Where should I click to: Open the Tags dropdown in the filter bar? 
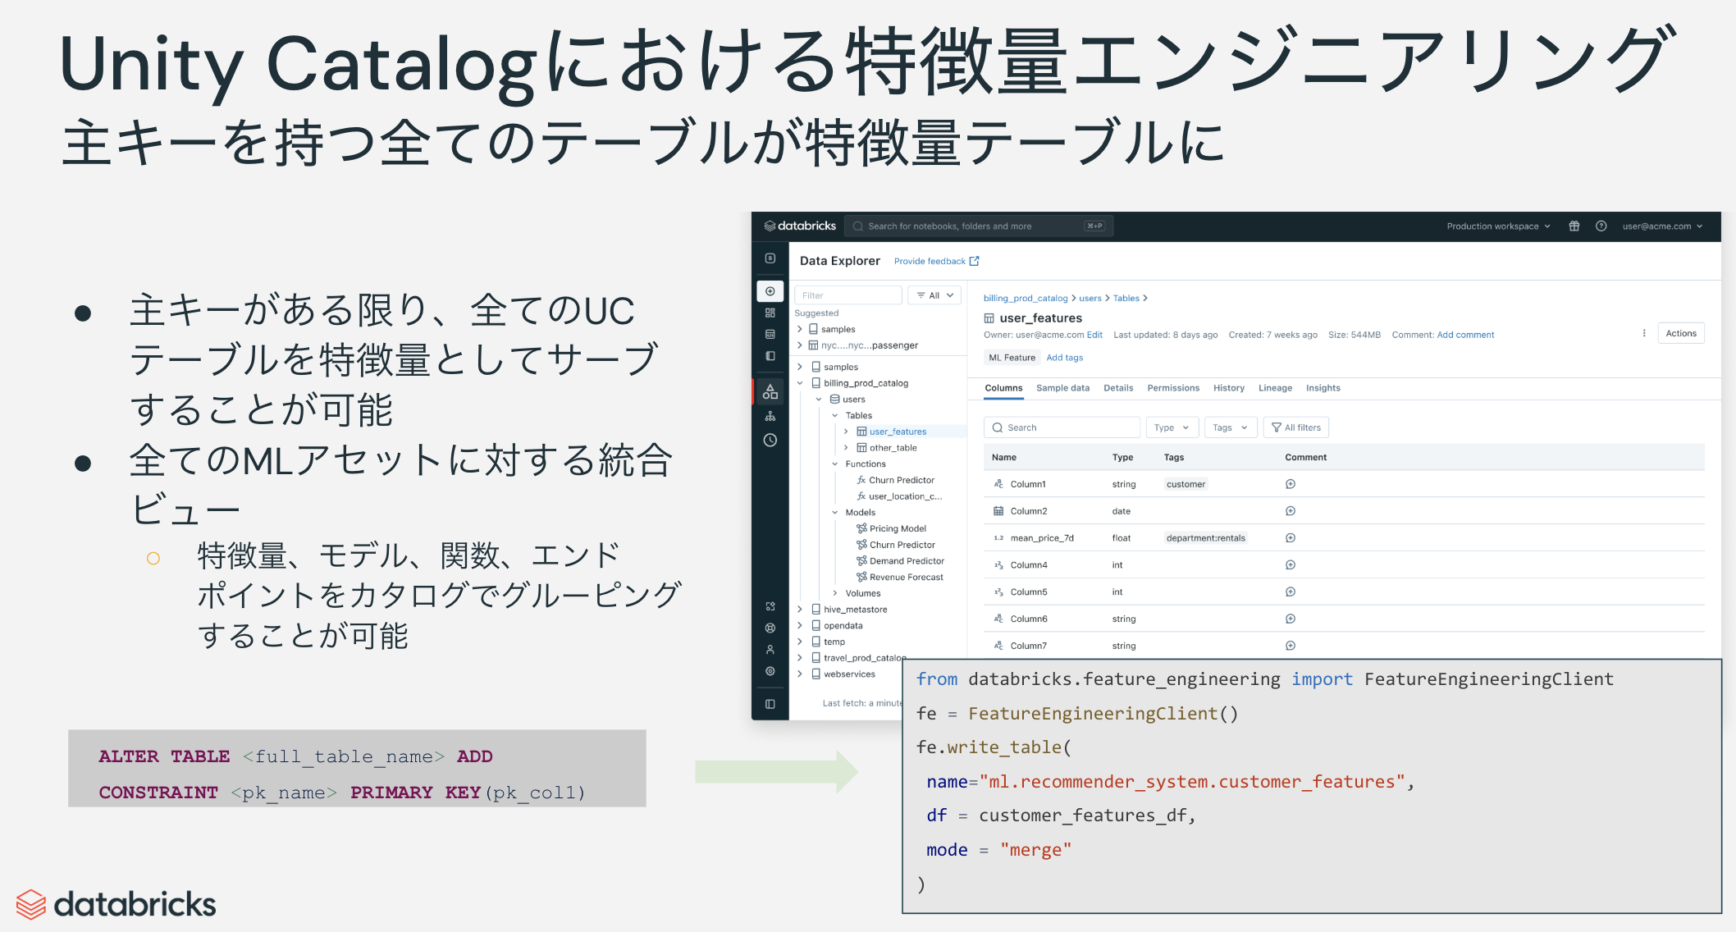tap(1230, 427)
